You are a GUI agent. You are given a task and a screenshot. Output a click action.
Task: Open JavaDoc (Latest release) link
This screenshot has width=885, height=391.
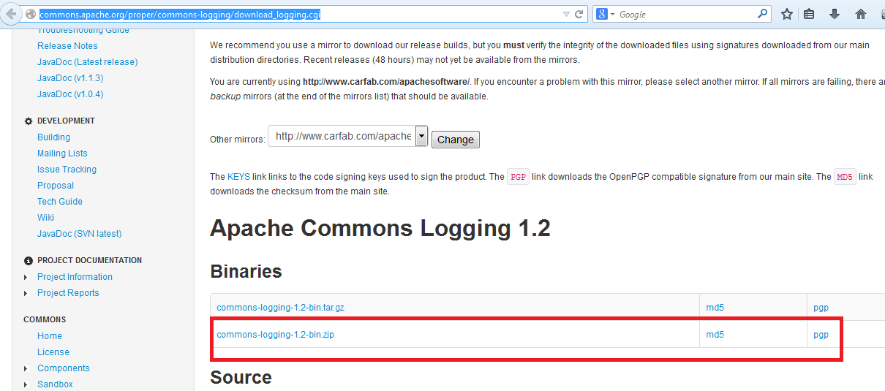tap(87, 62)
